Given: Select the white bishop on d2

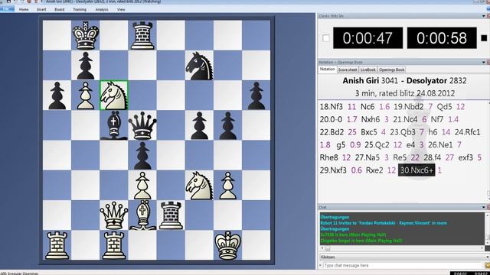Looking at the screenshot, I should (x=142, y=215).
